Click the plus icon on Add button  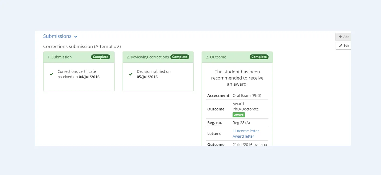[x=340, y=37]
